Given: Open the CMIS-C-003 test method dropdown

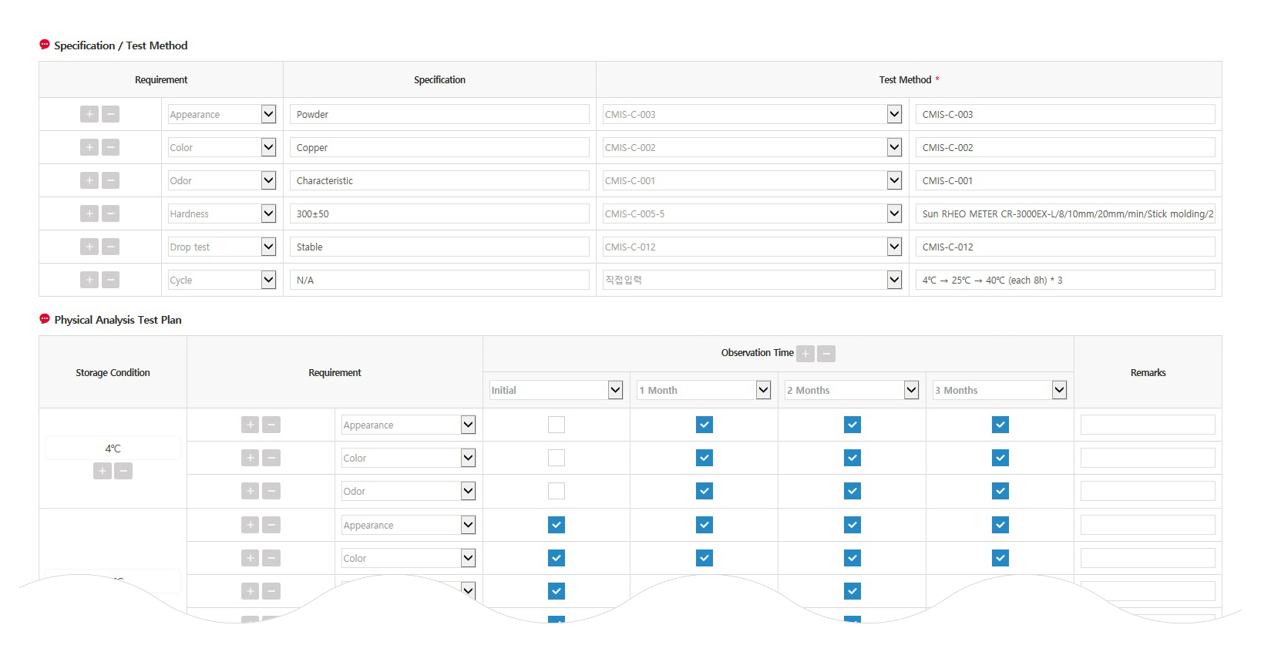Looking at the screenshot, I should pyautogui.click(x=894, y=114).
